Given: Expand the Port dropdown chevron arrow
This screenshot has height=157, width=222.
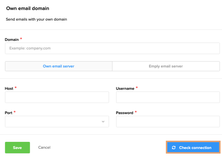Looking at the screenshot, I should click(103, 122).
